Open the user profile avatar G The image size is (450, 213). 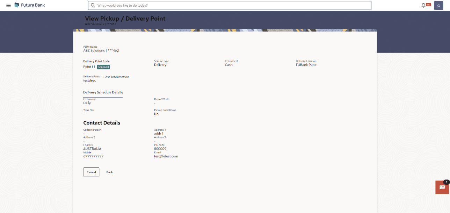[x=438, y=6]
